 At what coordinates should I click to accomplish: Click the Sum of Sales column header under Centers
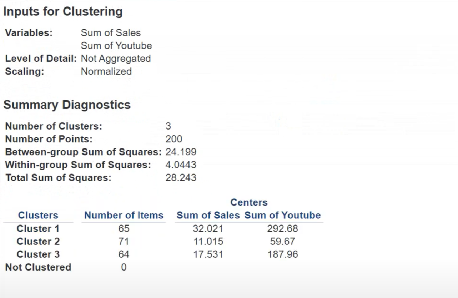[x=208, y=215]
